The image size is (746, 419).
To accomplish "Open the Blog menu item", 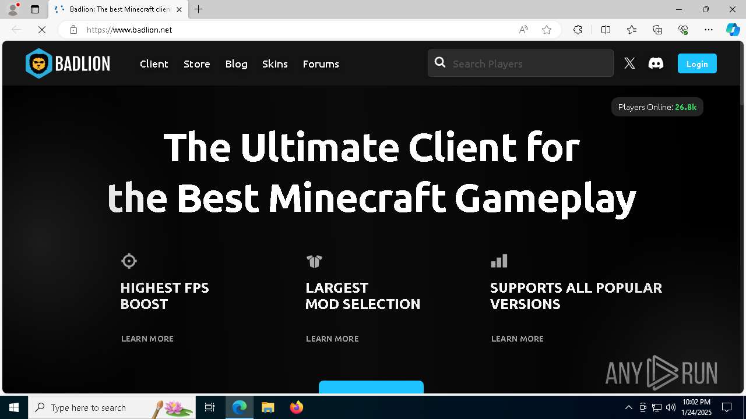I will [237, 64].
